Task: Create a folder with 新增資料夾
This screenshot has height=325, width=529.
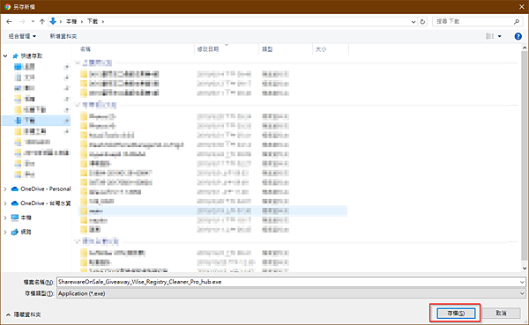Action: [63, 36]
